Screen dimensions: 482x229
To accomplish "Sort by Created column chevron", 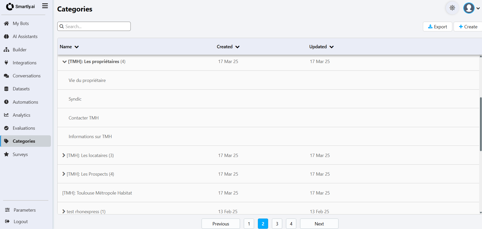I will [237, 47].
